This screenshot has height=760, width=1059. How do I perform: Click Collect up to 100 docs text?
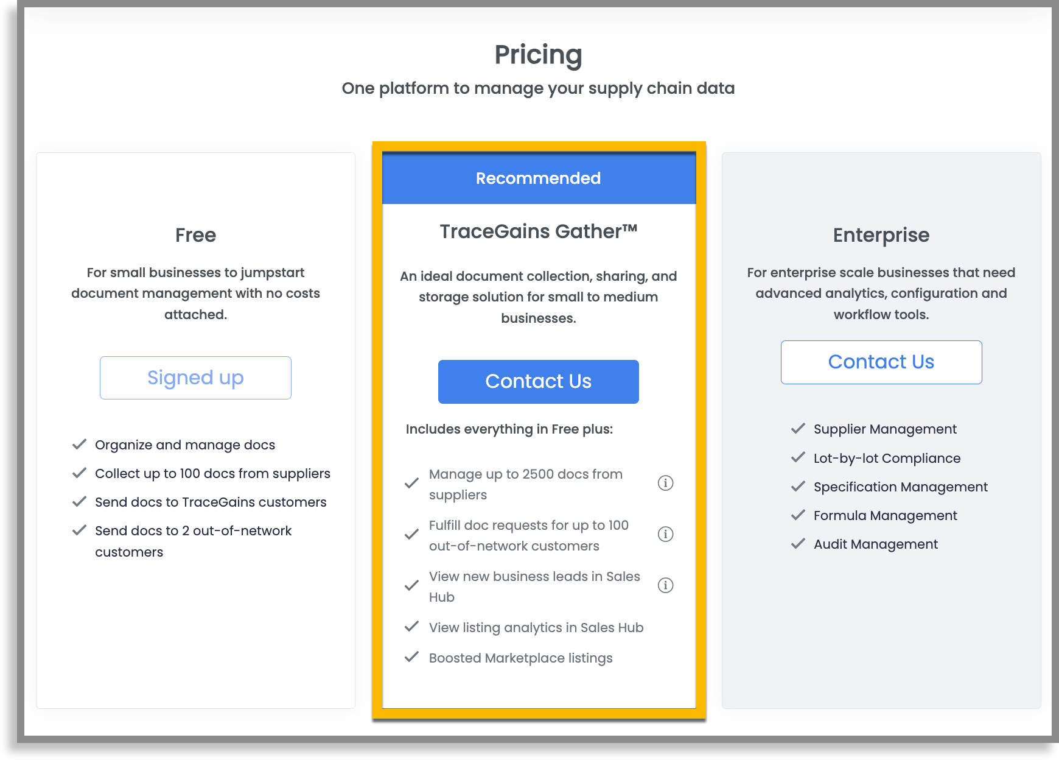[212, 474]
